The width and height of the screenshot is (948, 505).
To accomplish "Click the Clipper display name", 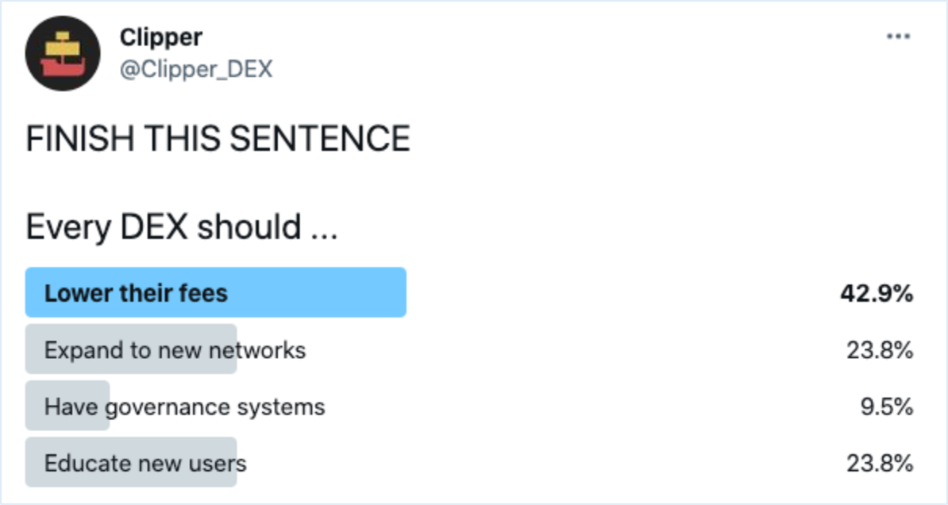I will [161, 37].
